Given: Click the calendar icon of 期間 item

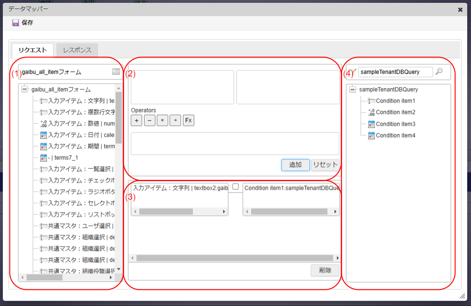Looking at the screenshot, I should (x=44, y=147).
